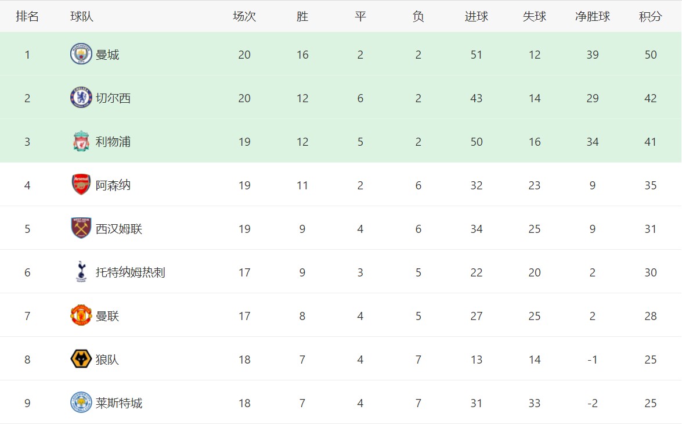The height and width of the screenshot is (424, 682).
Task: Click the 净胜球 column header
Action: tap(592, 17)
